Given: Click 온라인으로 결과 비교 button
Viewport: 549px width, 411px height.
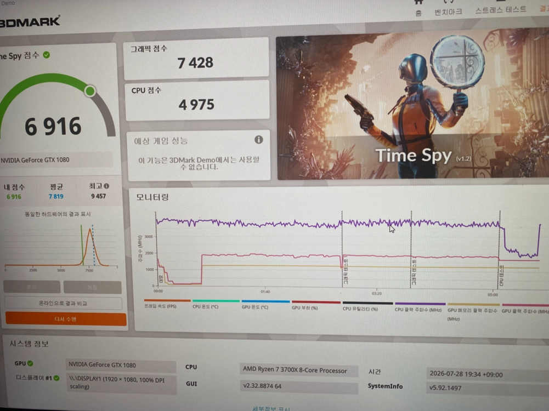Looking at the screenshot, I should point(64,303).
